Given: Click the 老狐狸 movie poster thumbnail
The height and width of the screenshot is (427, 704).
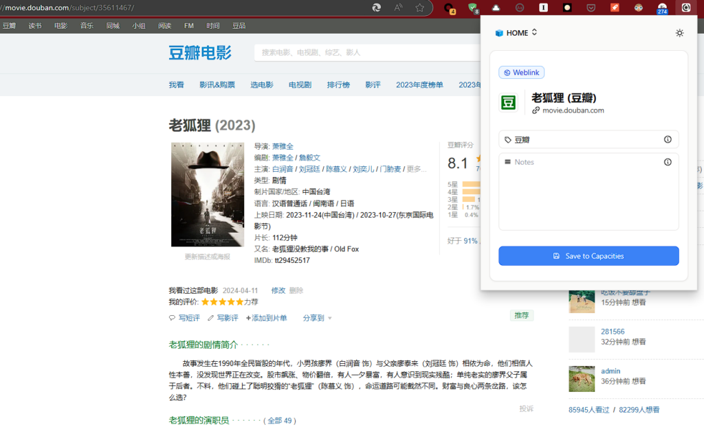Looking at the screenshot, I should [207, 194].
